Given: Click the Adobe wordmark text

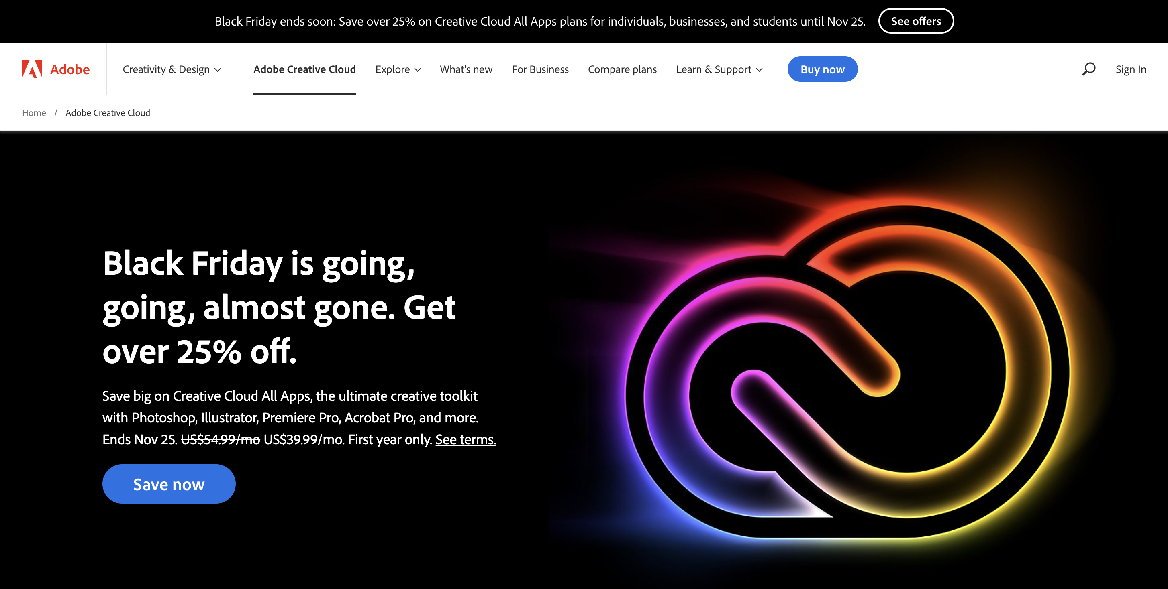Looking at the screenshot, I should [x=70, y=69].
